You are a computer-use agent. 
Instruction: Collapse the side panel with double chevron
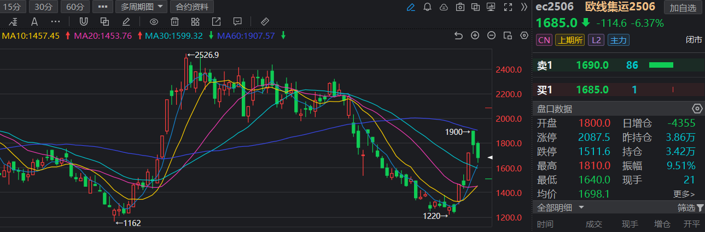click(524, 7)
